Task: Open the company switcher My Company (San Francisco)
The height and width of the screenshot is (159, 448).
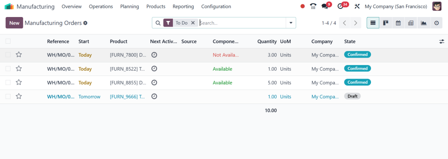Action: coord(395,6)
